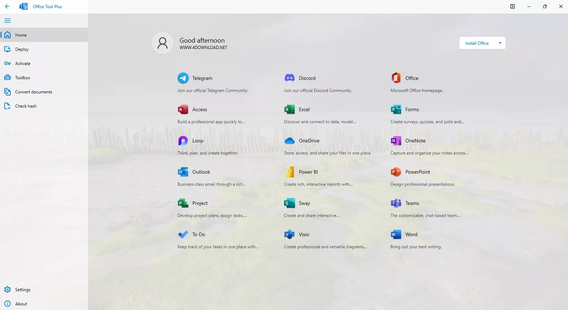Click the Teams app icon

396,203
